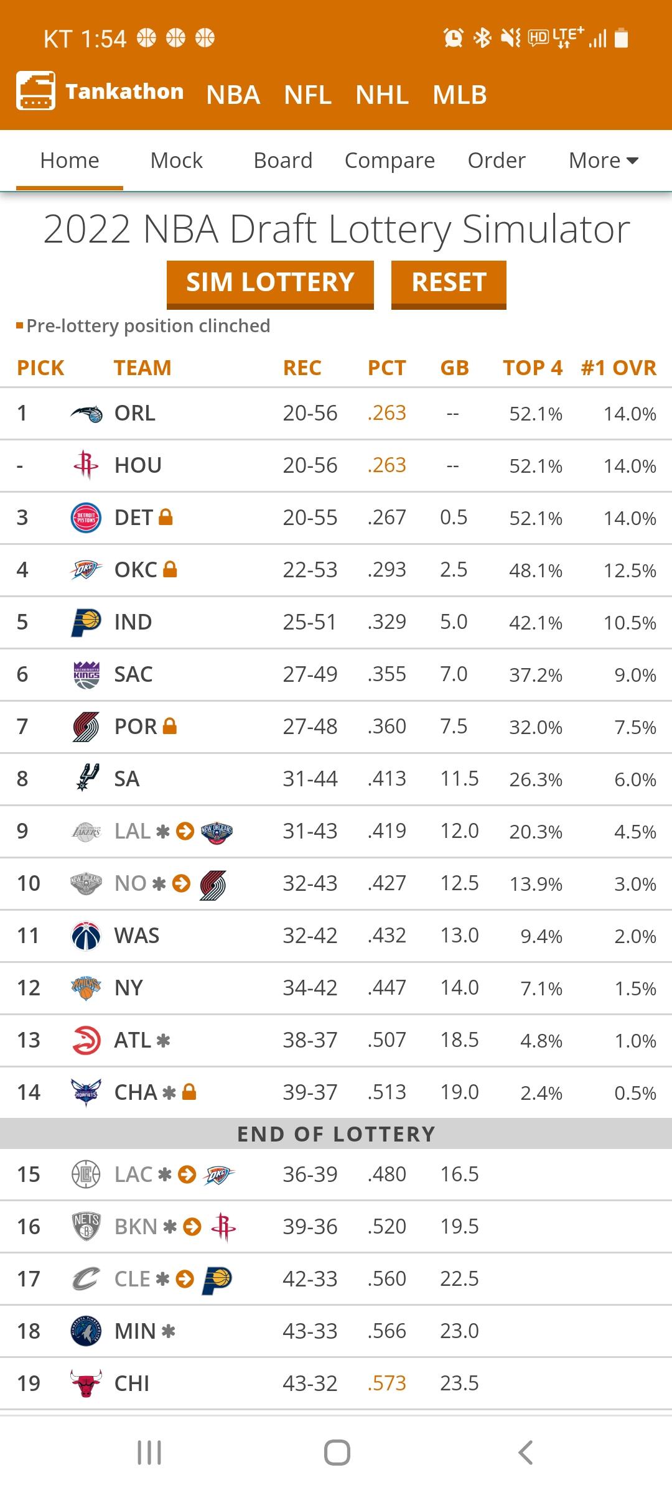Tap the Washington Wizards logo
The image size is (672, 1493).
(86, 936)
